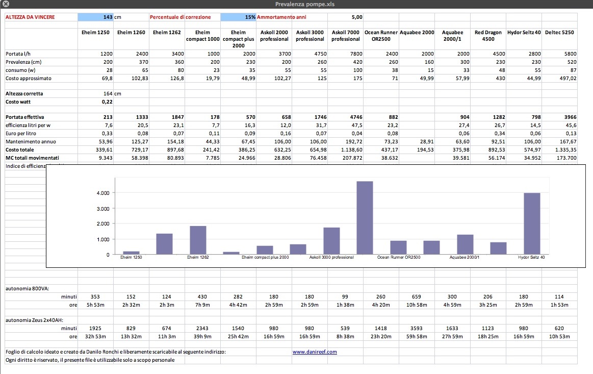This screenshot has width=593, height=374.
Task: Select the 3966 Portata effettiva cell
Action: coord(559,117)
